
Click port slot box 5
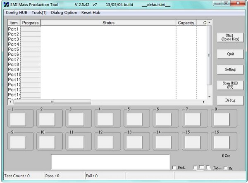click(134, 120)
